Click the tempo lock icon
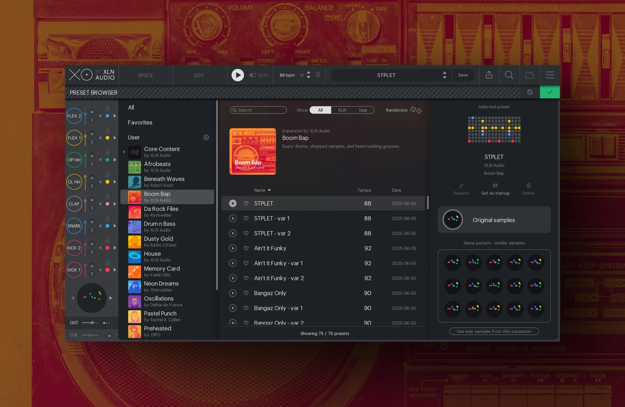Image resolution: width=625 pixels, height=407 pixels. 318,75
